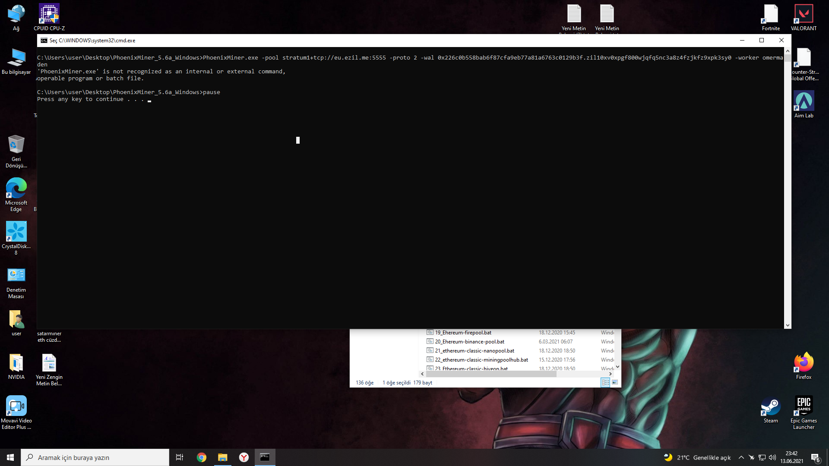Click date 18.12.2020 15:45 in Explorer
829x466 pixels.
(x=557, y=333)
